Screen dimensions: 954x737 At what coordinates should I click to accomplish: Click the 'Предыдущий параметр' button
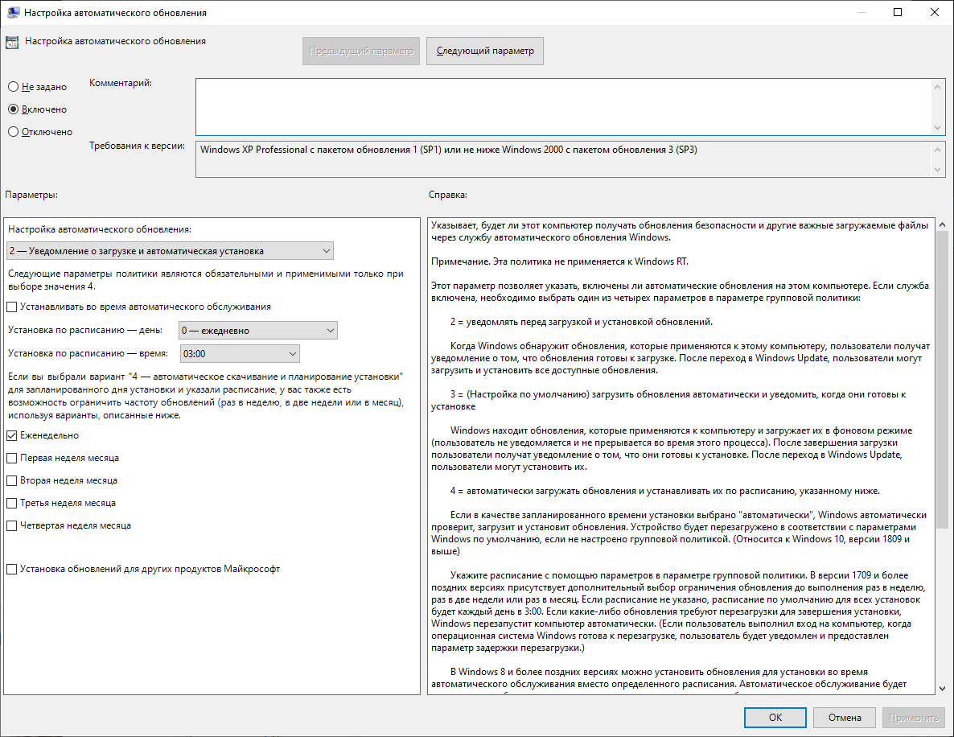(x=361, y=51)
